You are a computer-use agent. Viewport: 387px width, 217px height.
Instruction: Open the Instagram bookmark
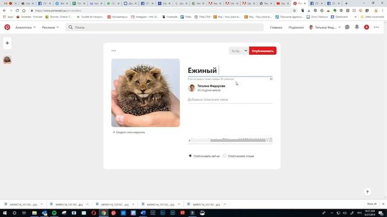pyautogui.click(x=145, y=17)
